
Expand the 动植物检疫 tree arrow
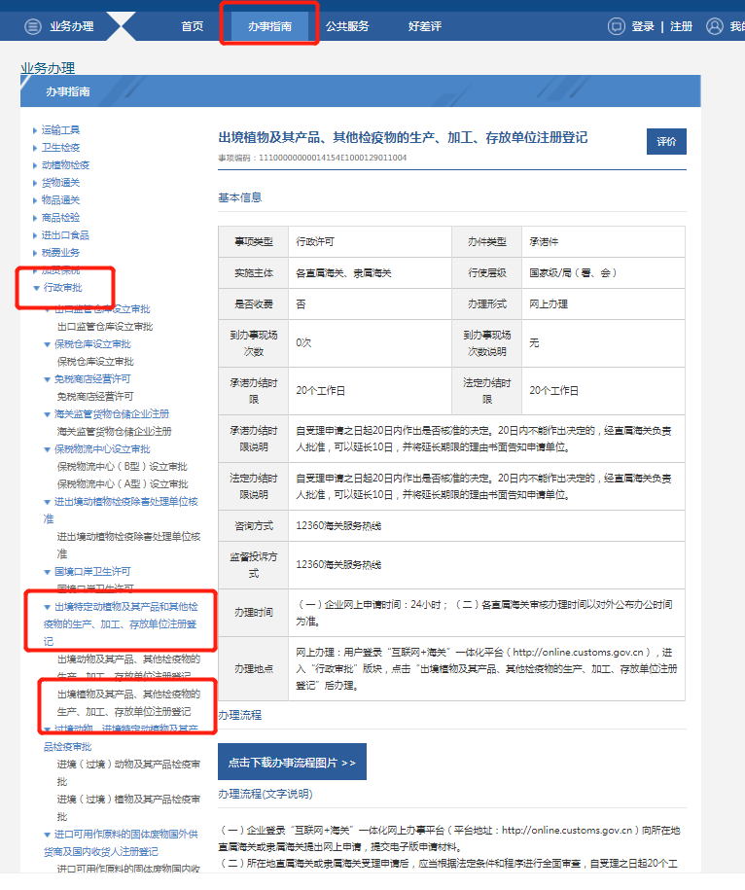(35, 165)
